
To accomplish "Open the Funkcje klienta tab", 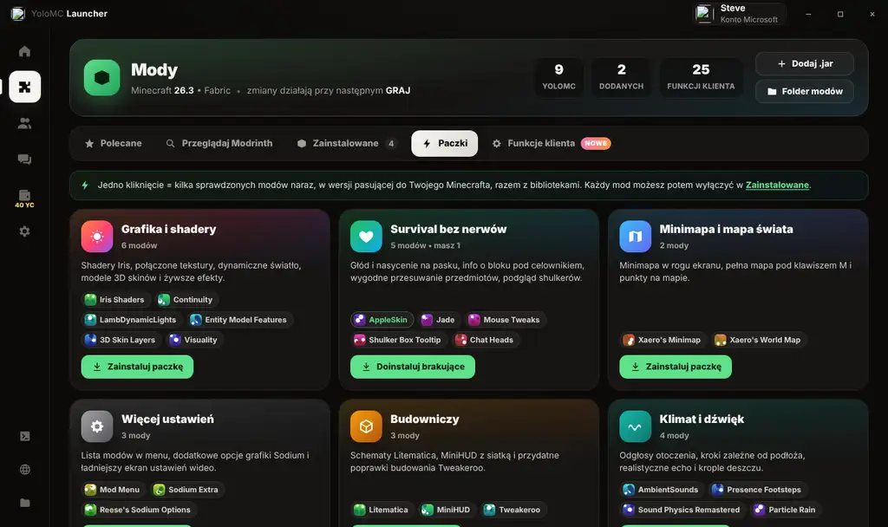I will pos(551,143).
